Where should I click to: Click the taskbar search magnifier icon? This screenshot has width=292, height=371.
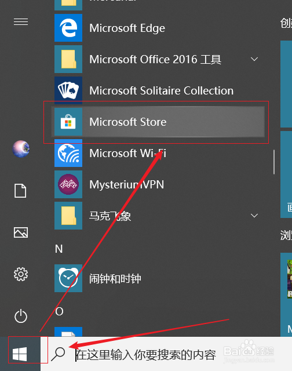tap(58, 354)
